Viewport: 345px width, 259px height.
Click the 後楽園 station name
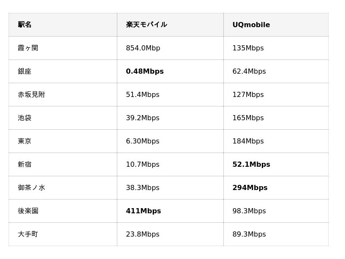tap(28, 211)
